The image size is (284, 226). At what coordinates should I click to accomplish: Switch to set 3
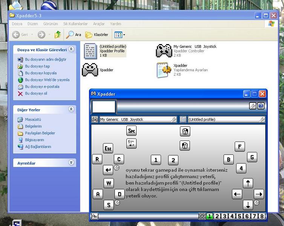point(224,216)
